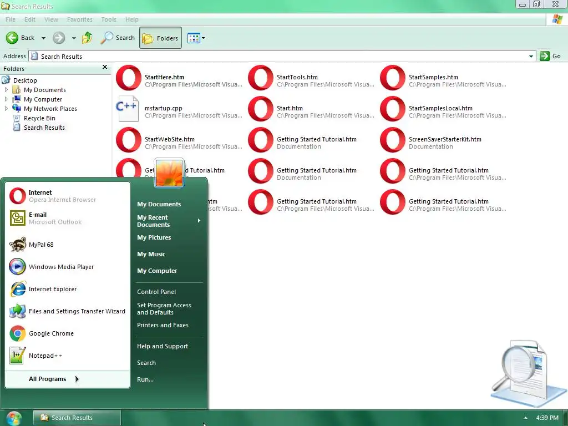
Task: Select the ScreenSaverStarterKit.htm file icon
Action: point(393,140)
